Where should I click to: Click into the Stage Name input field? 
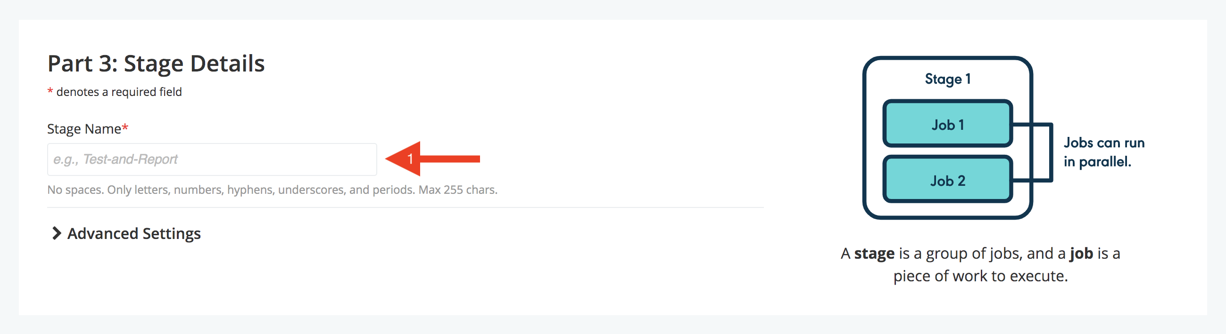(212, 159)
